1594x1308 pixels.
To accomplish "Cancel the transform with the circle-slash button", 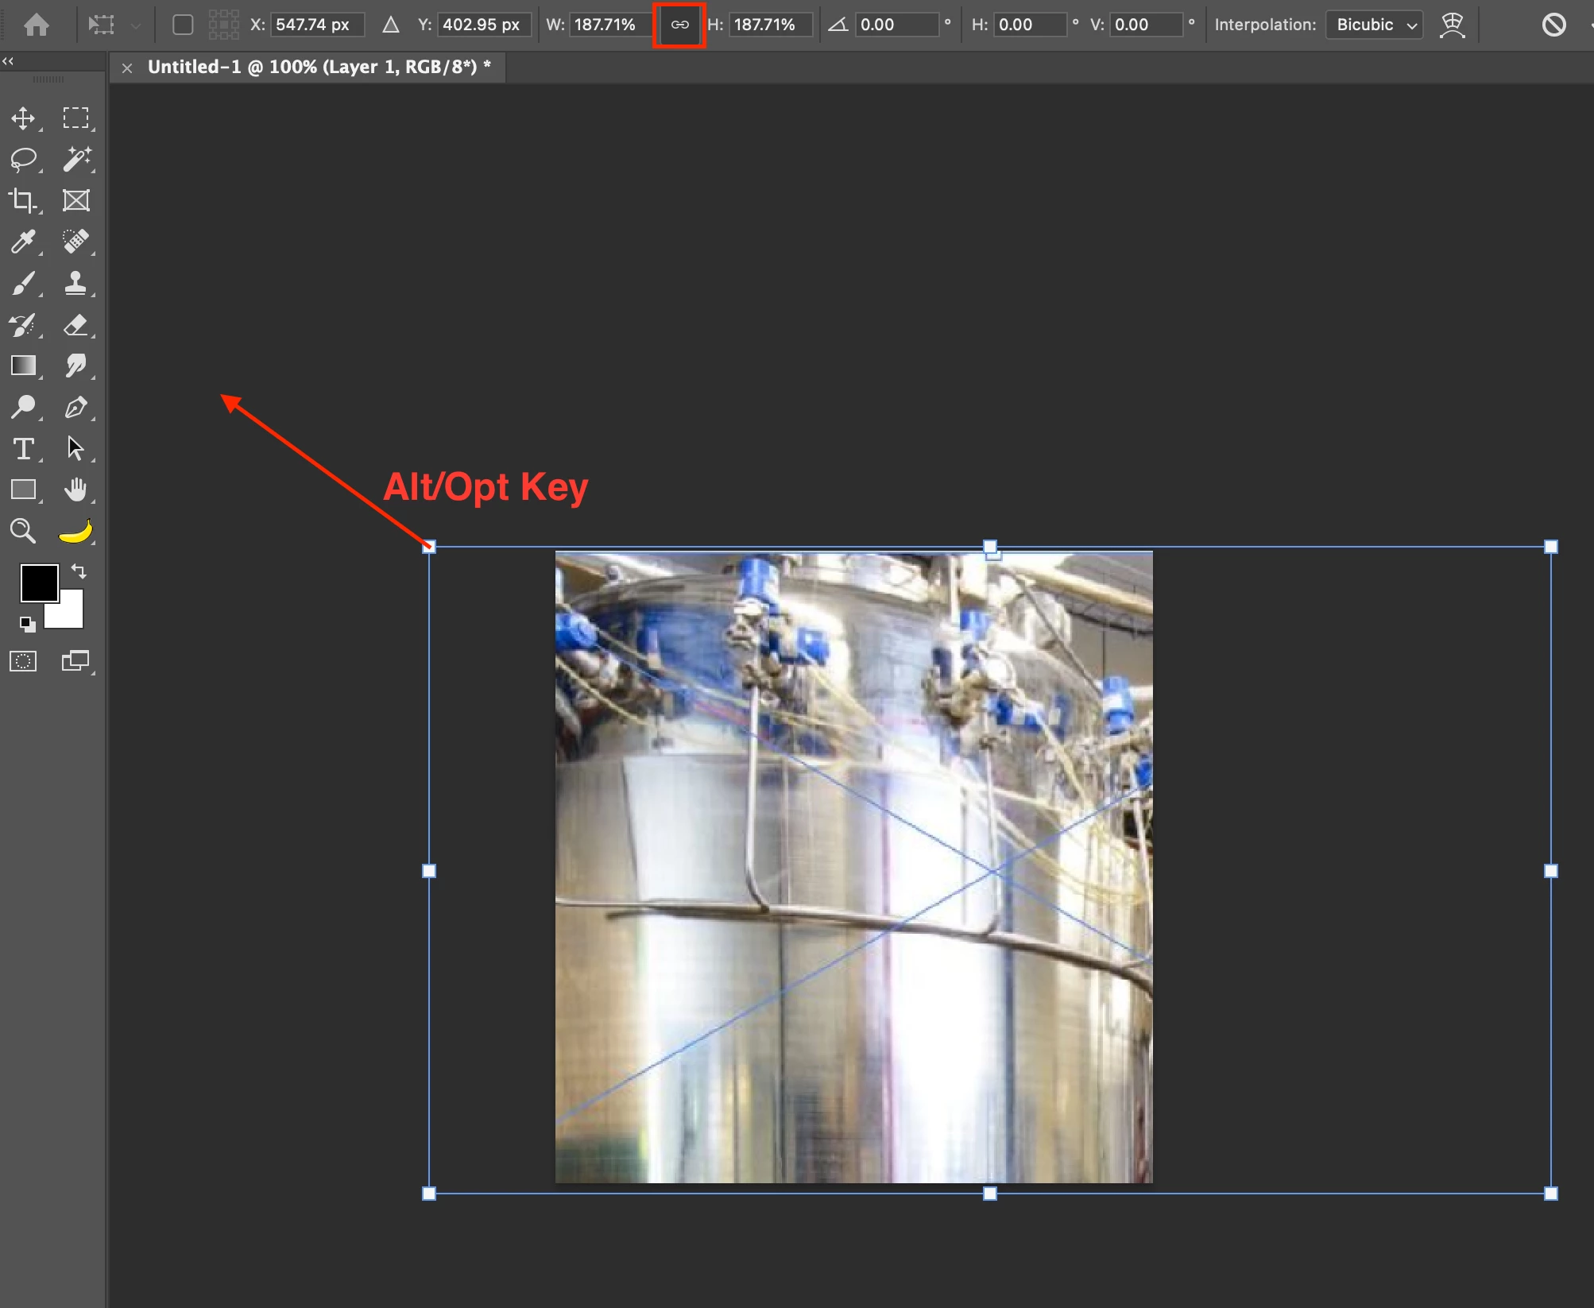I will [x=1553, y=25].
